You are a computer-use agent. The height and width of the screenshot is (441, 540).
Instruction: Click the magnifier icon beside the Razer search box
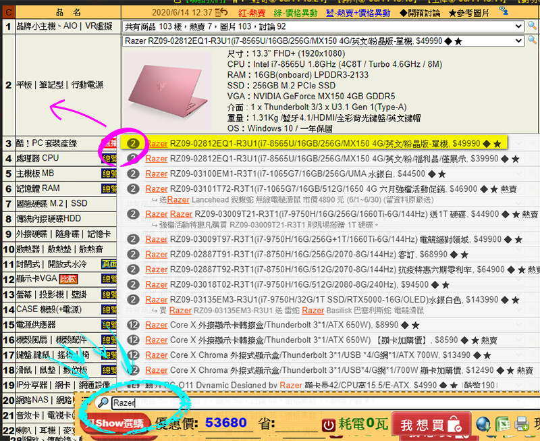pos(103,403)
